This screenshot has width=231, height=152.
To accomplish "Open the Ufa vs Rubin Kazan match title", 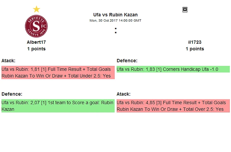I will click(115, 15).
